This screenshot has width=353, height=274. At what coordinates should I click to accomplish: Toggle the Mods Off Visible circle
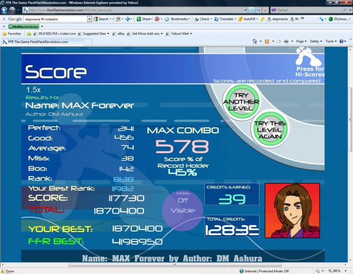coord(183,210)
